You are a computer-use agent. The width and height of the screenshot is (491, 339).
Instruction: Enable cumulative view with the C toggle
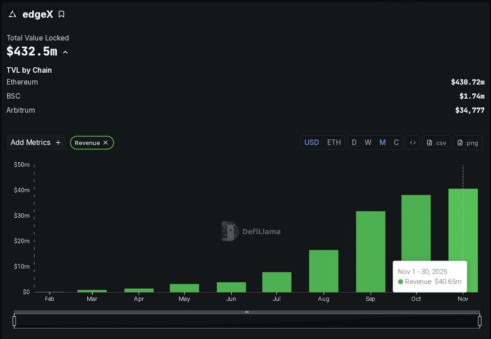tap(396, 142)
